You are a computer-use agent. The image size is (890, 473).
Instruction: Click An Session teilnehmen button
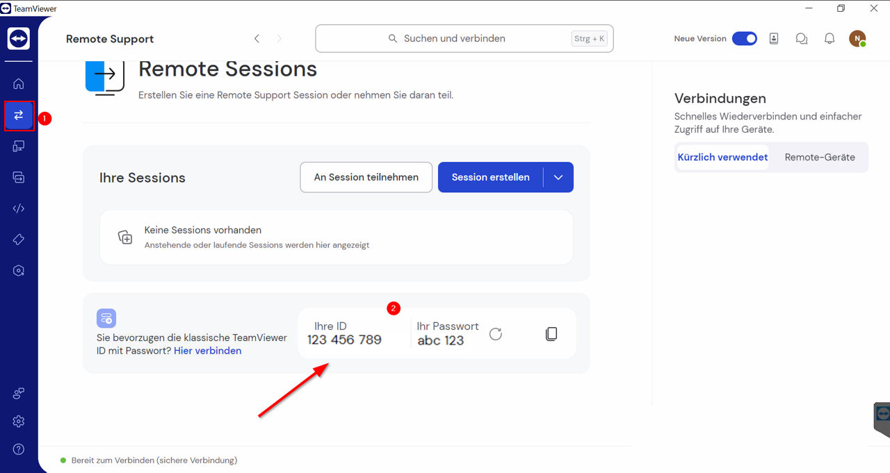(x=366, y=177)
